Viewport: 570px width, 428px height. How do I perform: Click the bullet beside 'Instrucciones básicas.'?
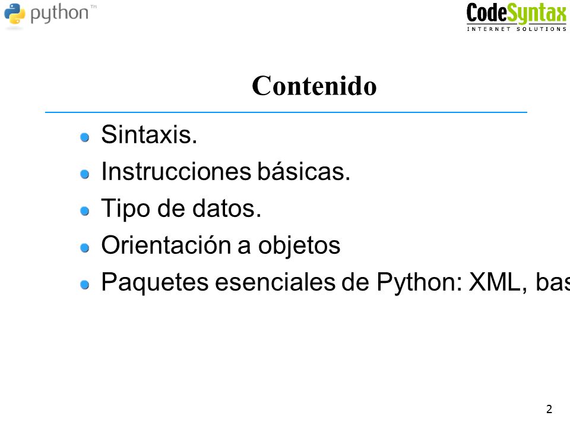[x=85, y=174]
